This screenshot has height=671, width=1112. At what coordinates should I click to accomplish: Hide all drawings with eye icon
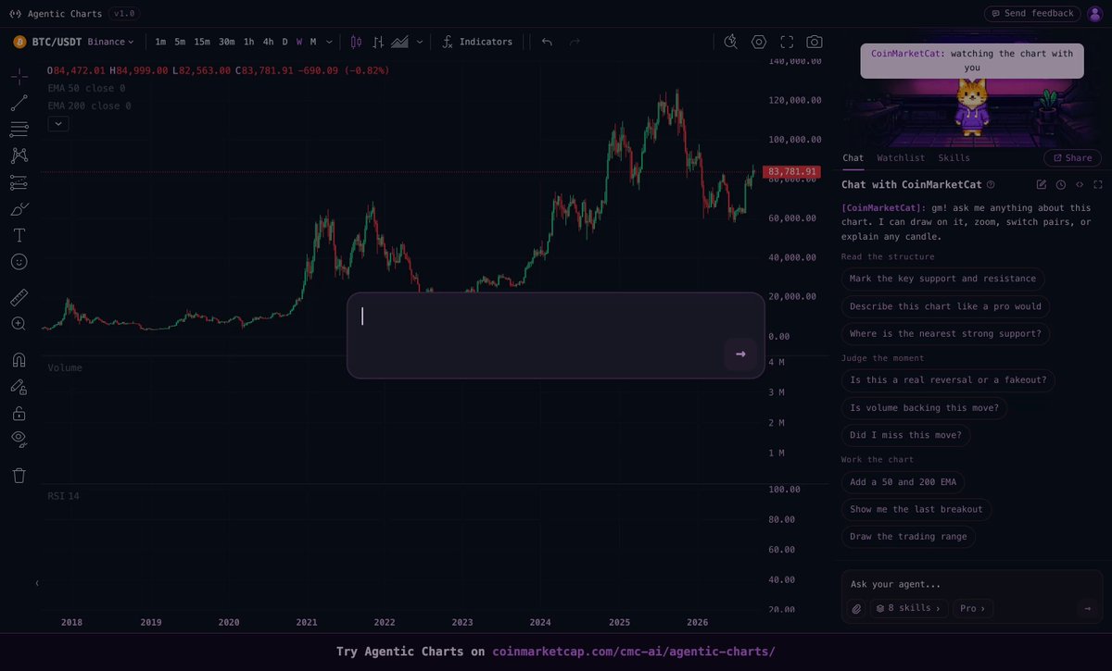[19, 439]
